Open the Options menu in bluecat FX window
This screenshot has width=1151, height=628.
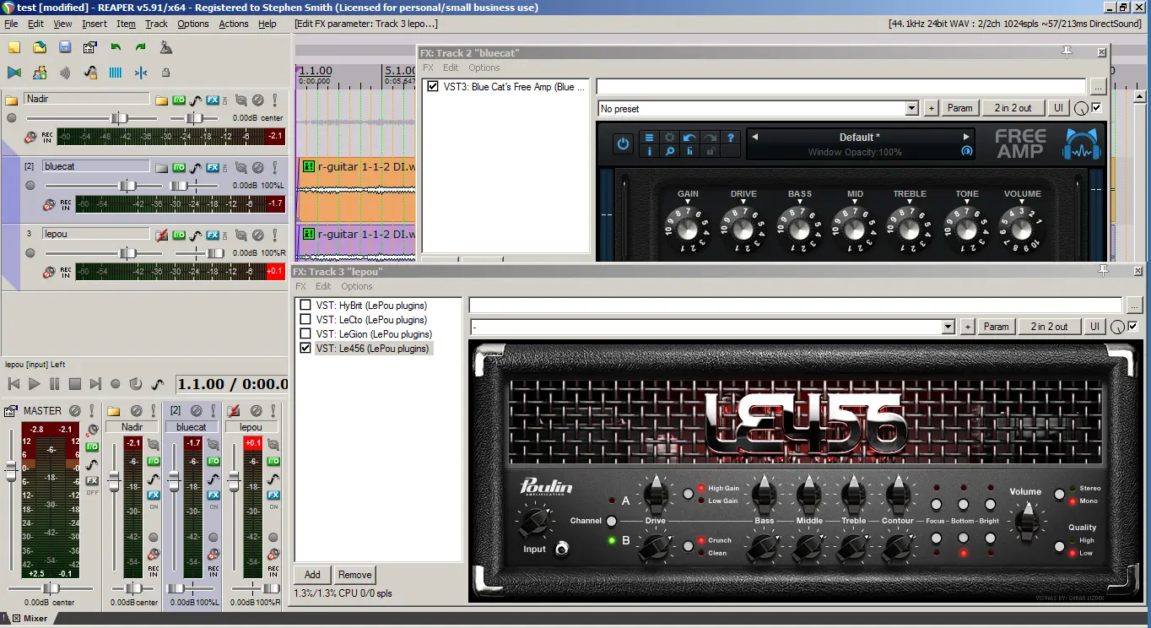484,68
